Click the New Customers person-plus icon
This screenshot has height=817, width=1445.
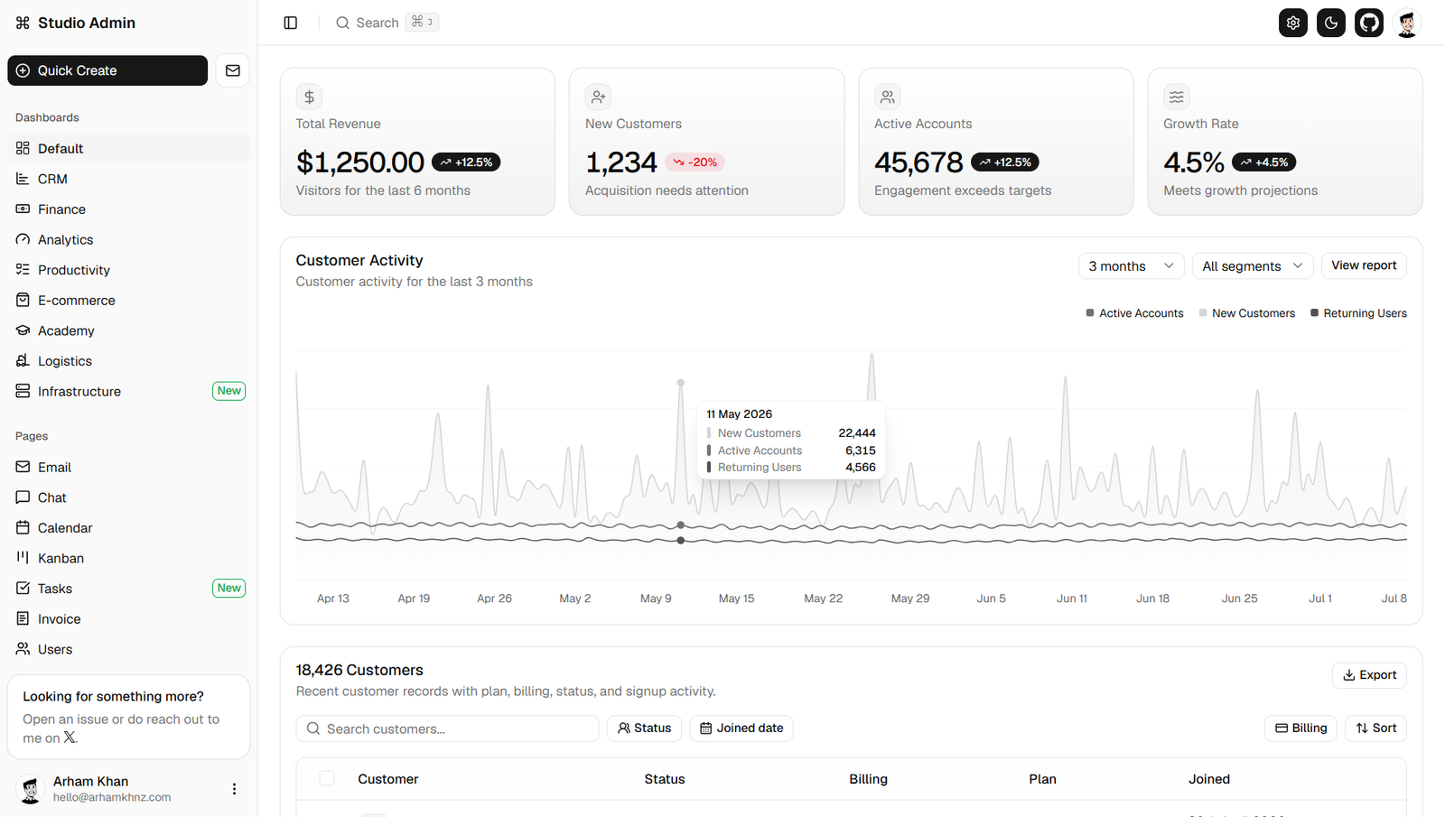(x=598, y=97)
